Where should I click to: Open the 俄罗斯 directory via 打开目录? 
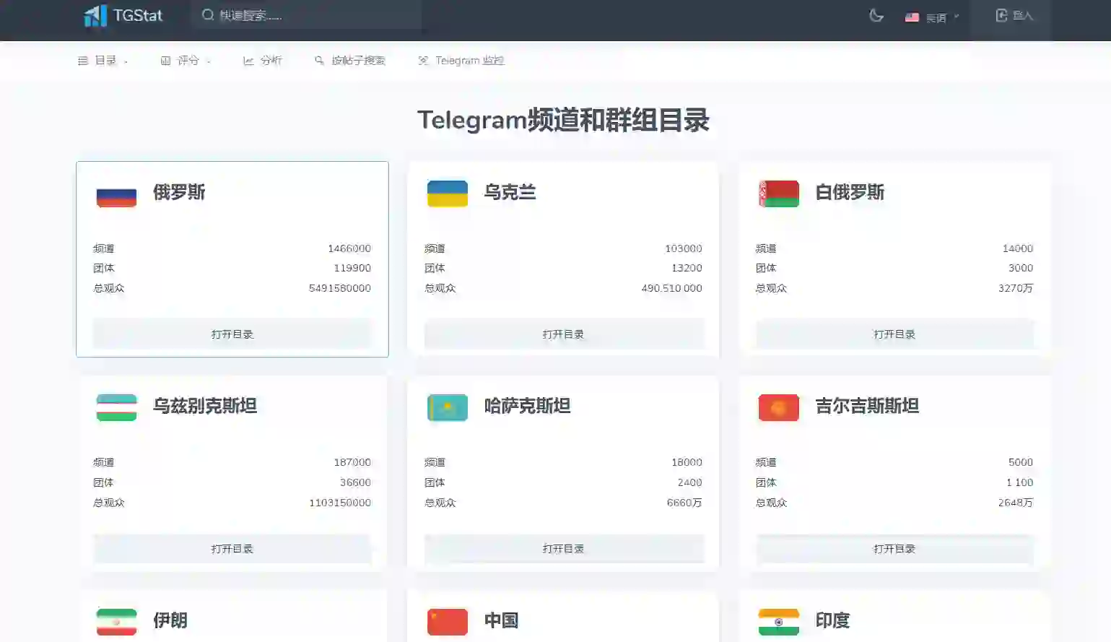click(232, 334)
